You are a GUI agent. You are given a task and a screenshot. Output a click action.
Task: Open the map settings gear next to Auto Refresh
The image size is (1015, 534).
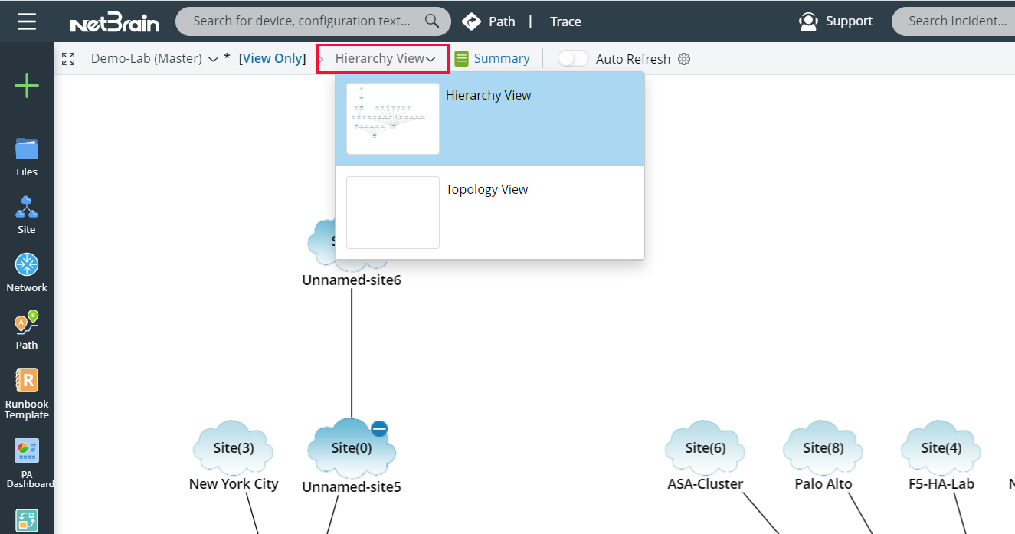click(x=684, y=58)
